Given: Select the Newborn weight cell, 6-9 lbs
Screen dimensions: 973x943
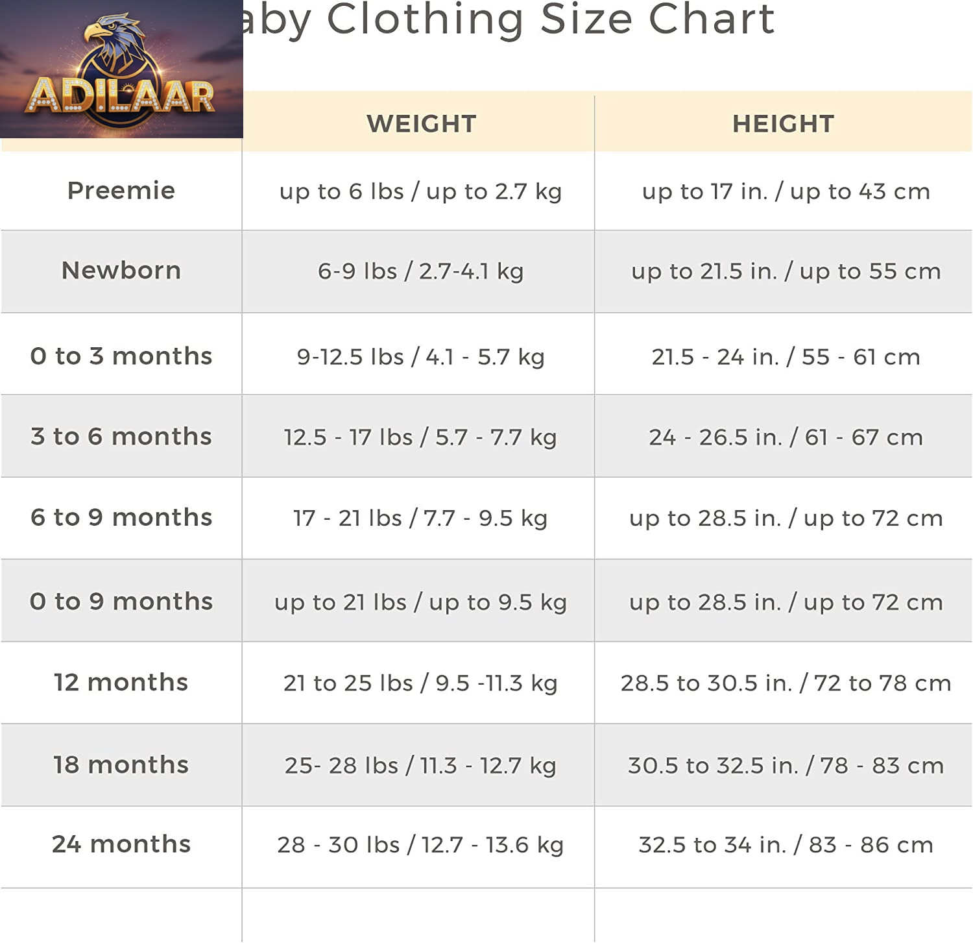Looking at the screenshot, I should coord(420,271).
